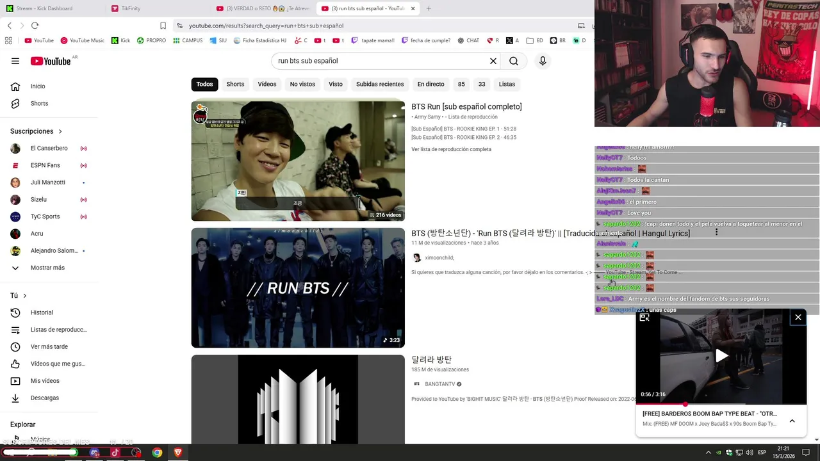Screen dimensions: 820x461
Task: Open the YouTube Music bookmark
Action: click(x=82, y=40)
